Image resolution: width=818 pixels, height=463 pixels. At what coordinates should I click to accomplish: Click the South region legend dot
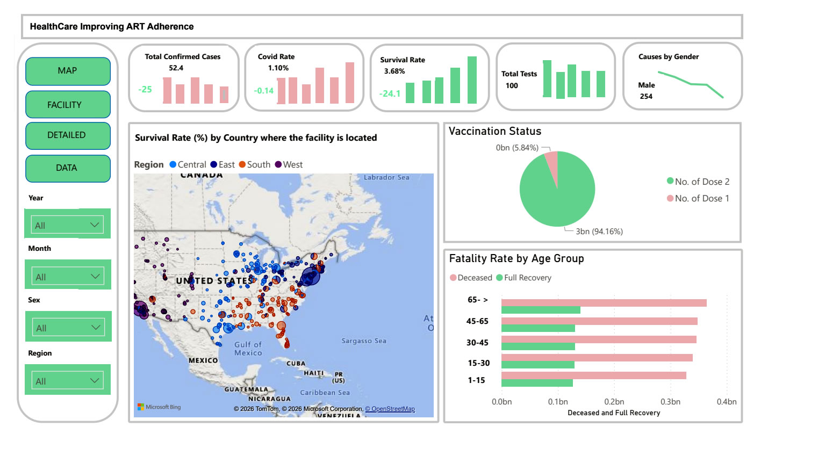242,164
